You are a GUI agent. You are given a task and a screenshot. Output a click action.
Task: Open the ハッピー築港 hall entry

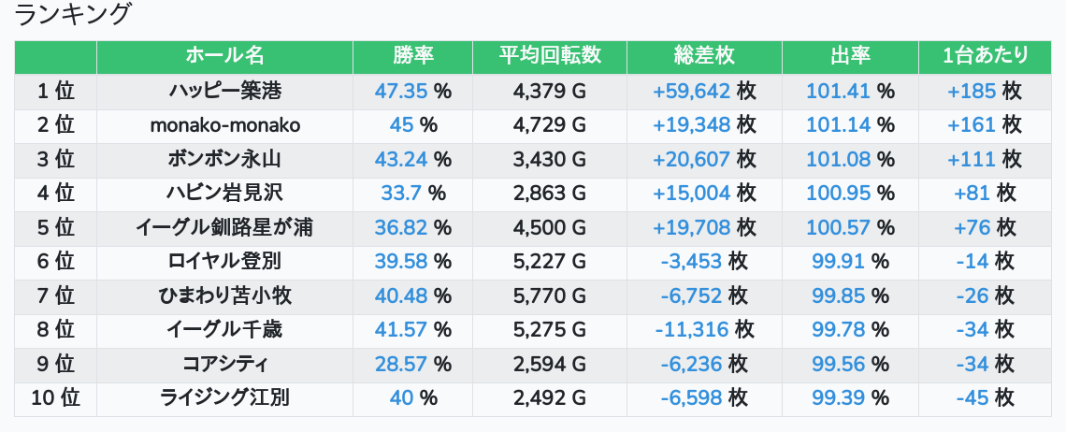point(224,91)
